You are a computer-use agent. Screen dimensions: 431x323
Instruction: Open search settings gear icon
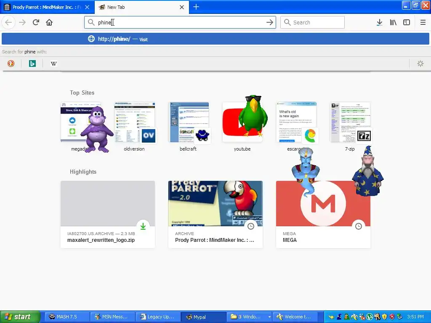tap(420, 64)
